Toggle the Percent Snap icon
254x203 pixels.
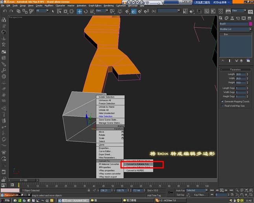tap(140, 11)
